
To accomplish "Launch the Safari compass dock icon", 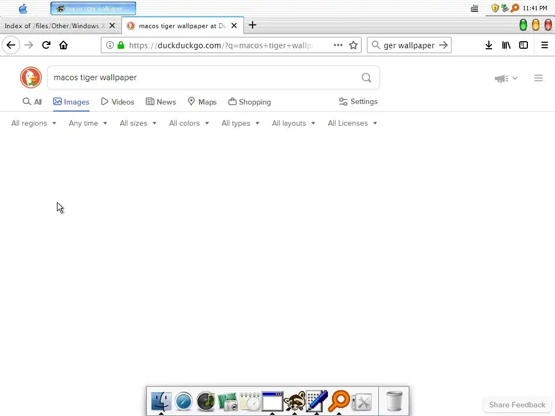I will click(x=184, y=401).
